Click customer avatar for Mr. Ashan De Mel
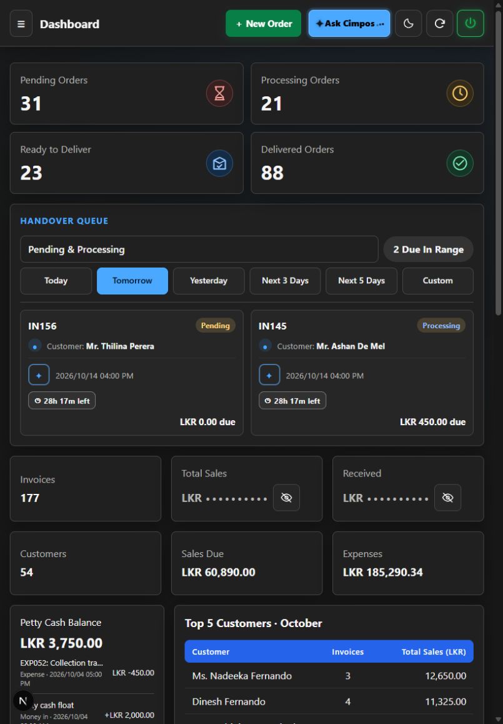 pos(265,346)
